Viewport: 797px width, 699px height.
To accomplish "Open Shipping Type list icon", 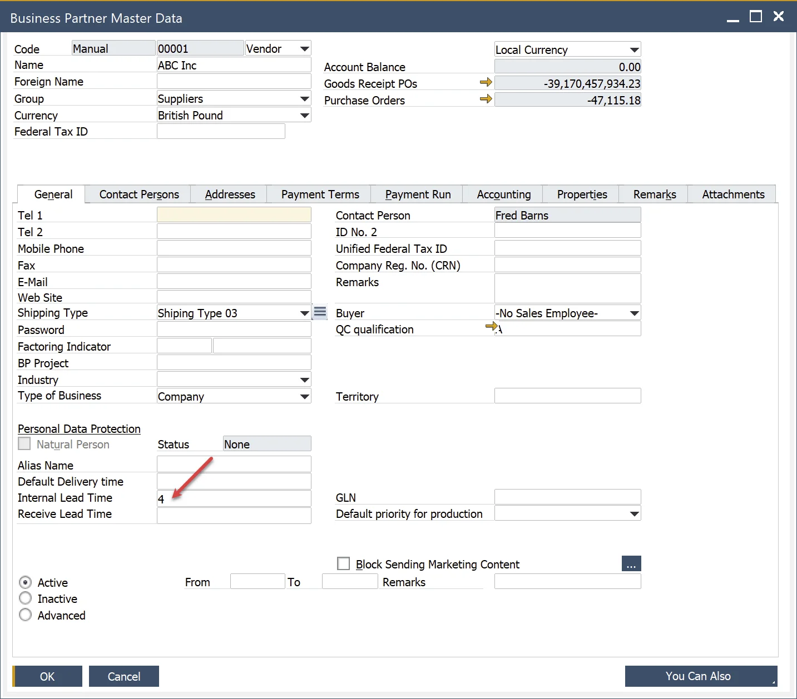I will coord(320,312).
